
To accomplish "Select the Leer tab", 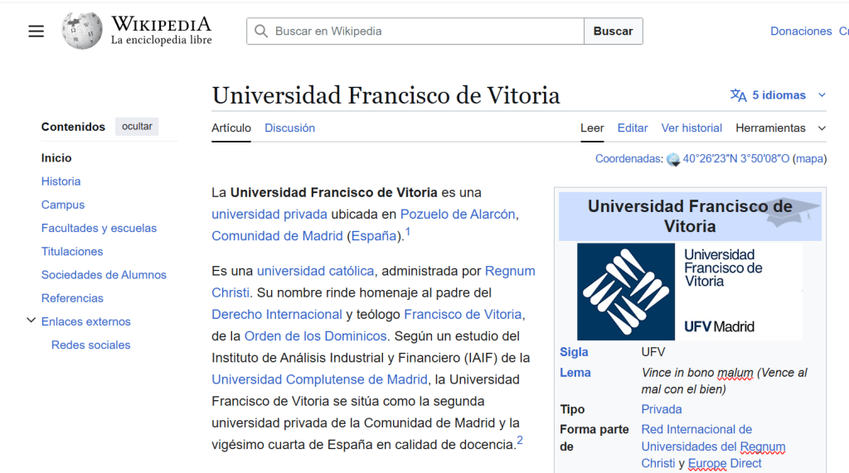I will click(592, 128).
